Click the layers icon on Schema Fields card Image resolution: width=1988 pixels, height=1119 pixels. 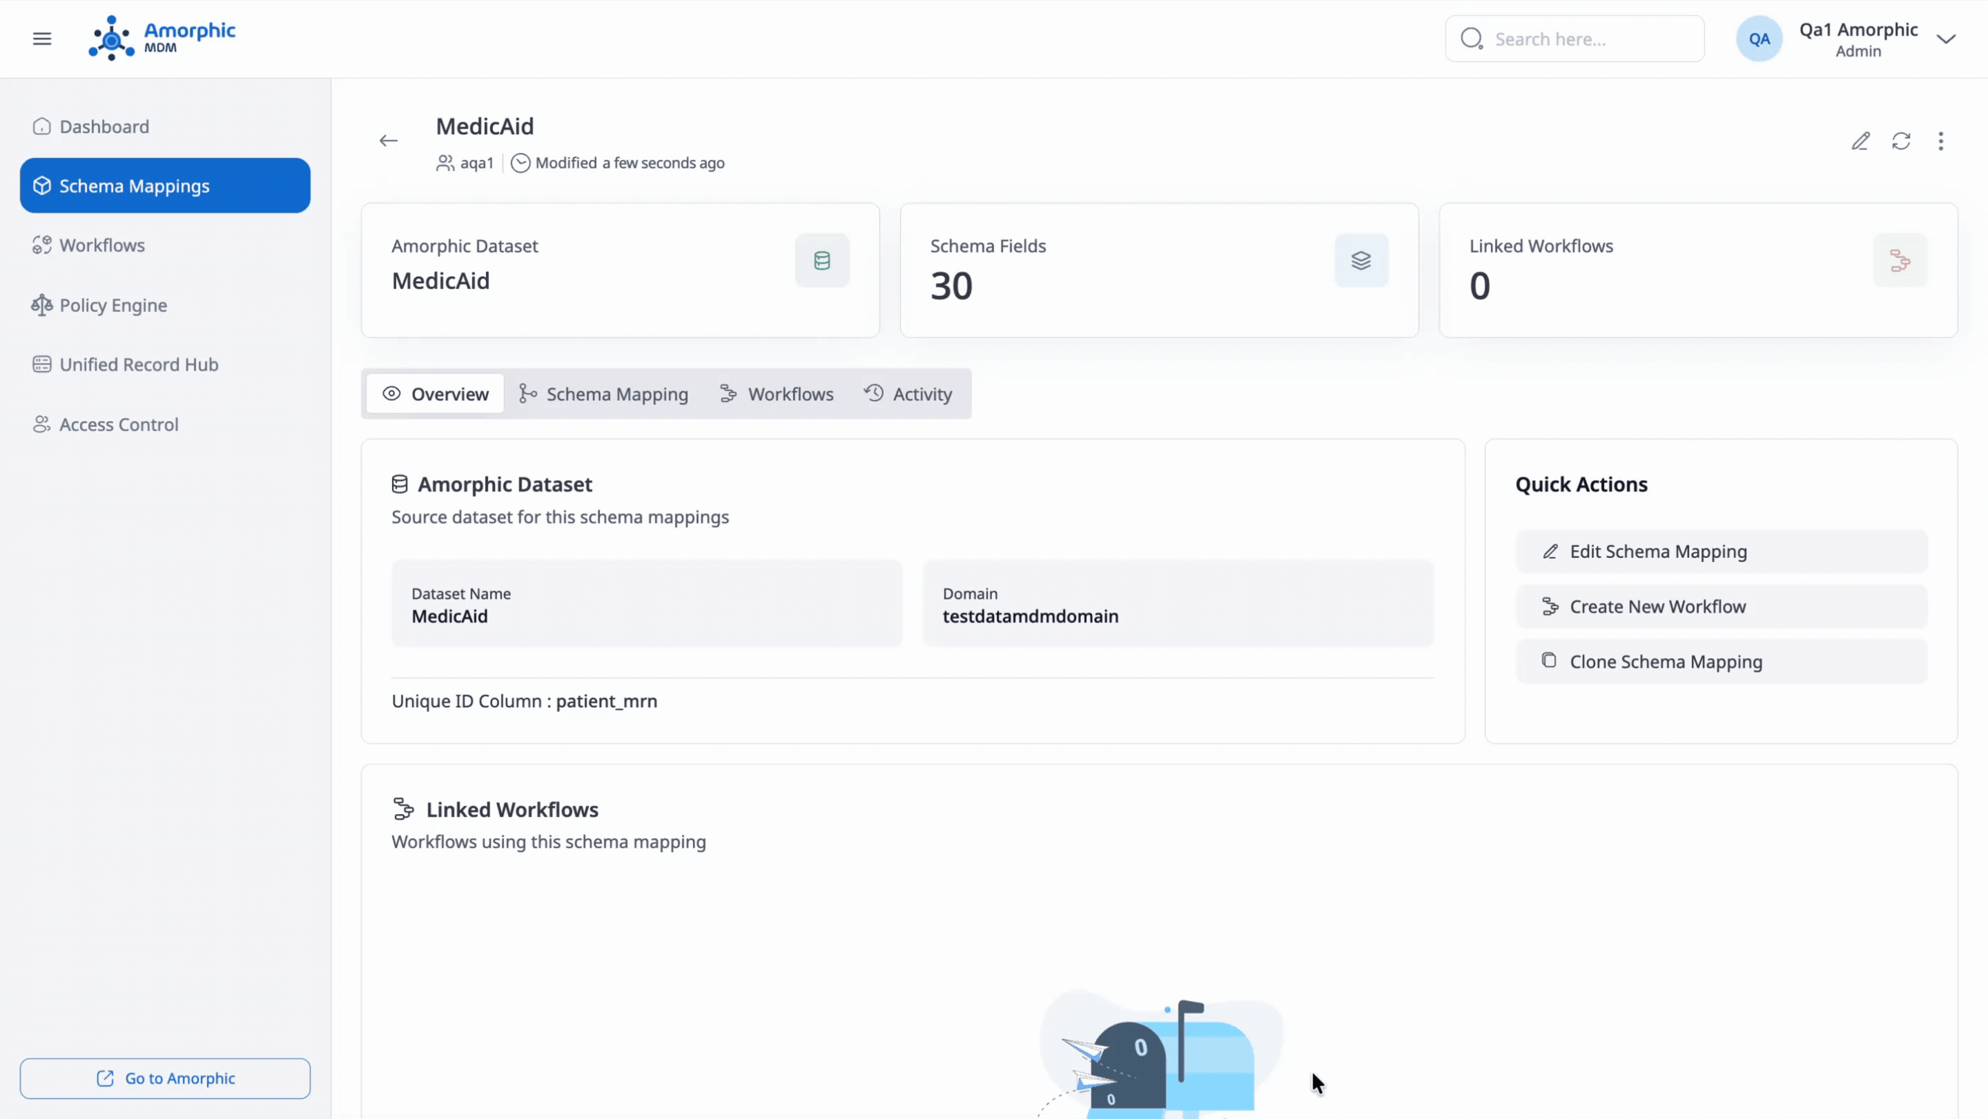click(x=1361, y=261)
